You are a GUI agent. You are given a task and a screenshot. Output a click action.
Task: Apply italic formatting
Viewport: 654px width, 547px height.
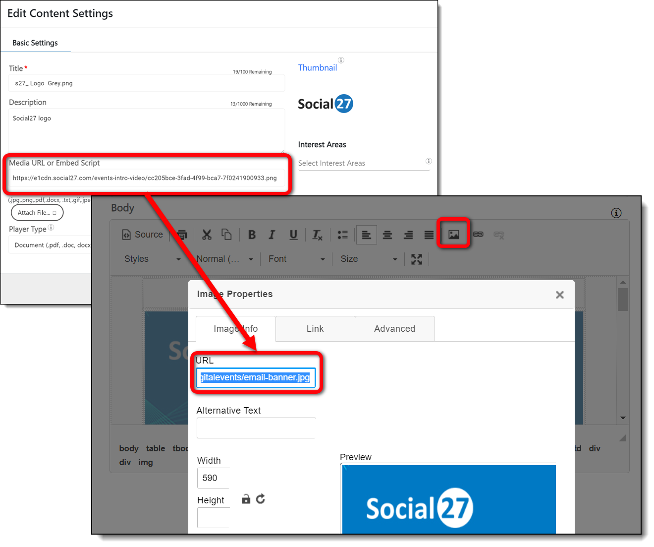coord(272,235)
